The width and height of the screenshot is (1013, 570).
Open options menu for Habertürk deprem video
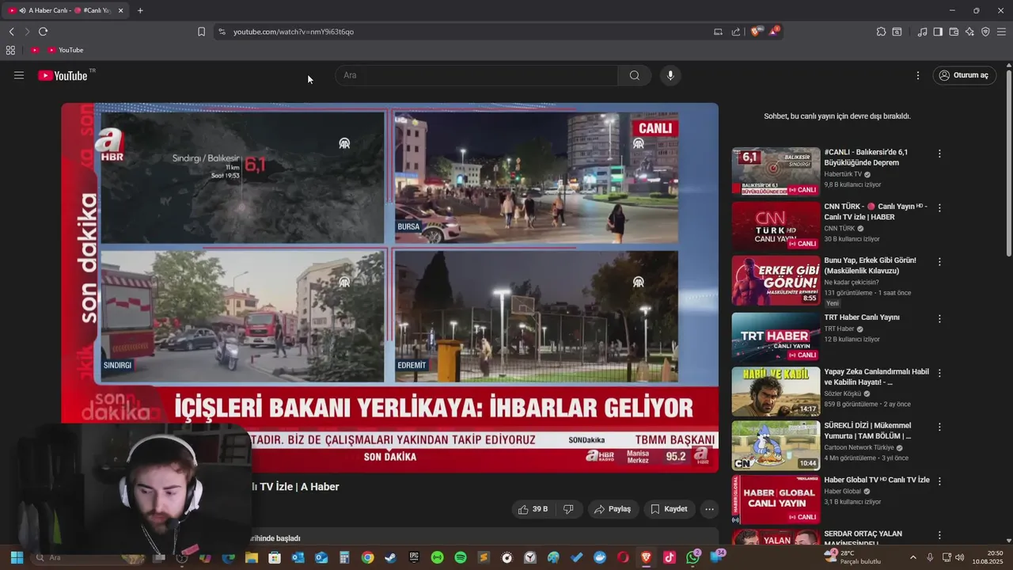(939, 154)
